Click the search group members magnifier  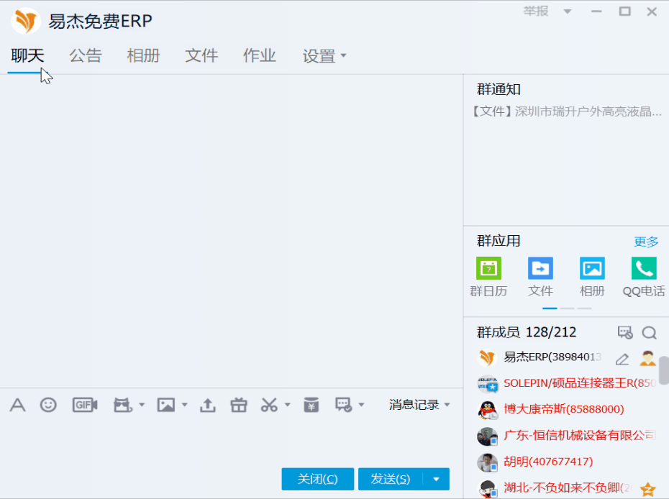[649, 332]
